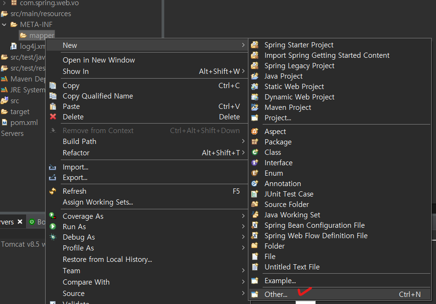This screenshot has height=304, width=436.
Task: Expand the Source submenu arrow
Action: (243, 293)
